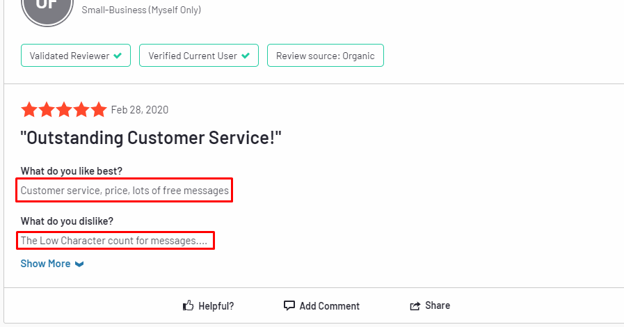
Task: Select the Validated Reviewer badge
Action: point(76,55)
